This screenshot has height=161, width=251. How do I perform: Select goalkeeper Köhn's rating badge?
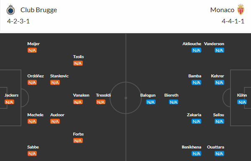click(x=242, y=102)
